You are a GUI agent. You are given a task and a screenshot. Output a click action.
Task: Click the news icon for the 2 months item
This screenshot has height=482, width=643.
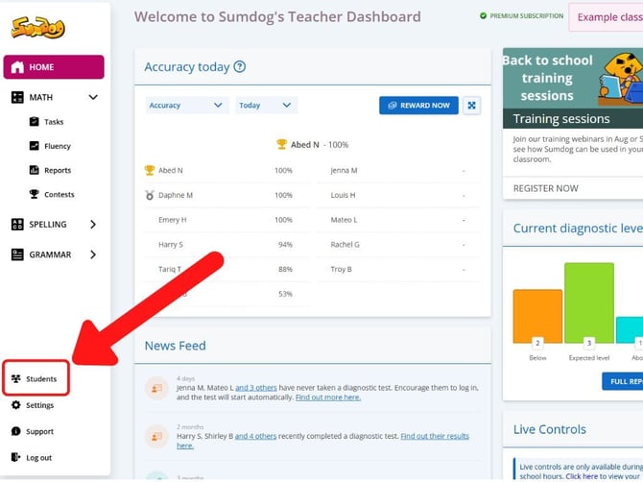pos(156,437)
